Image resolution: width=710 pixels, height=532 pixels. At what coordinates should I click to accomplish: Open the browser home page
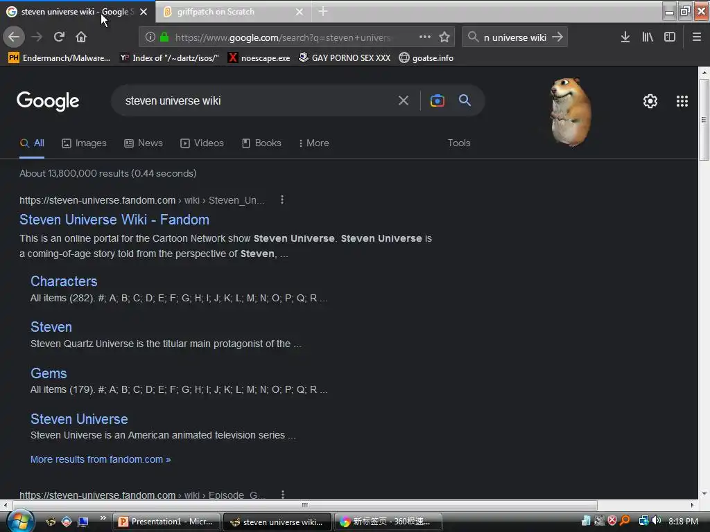coord(81,37)
